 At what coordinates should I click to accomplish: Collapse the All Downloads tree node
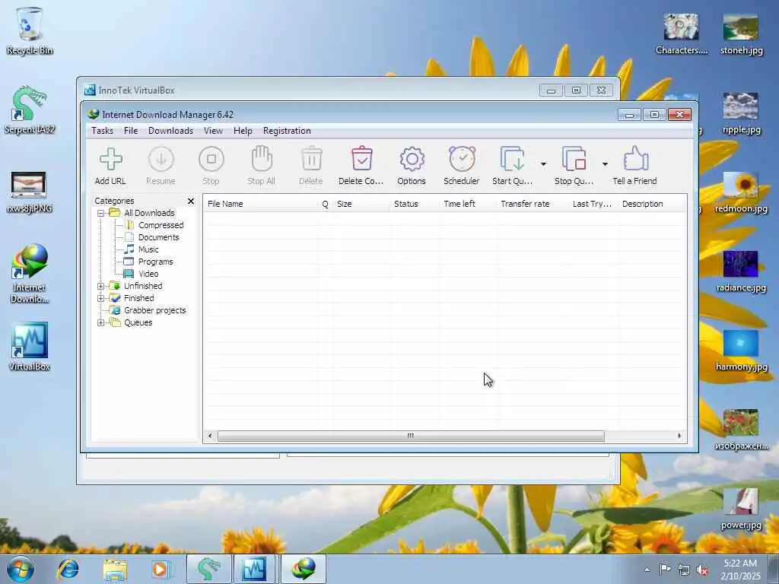pos(101,213)
